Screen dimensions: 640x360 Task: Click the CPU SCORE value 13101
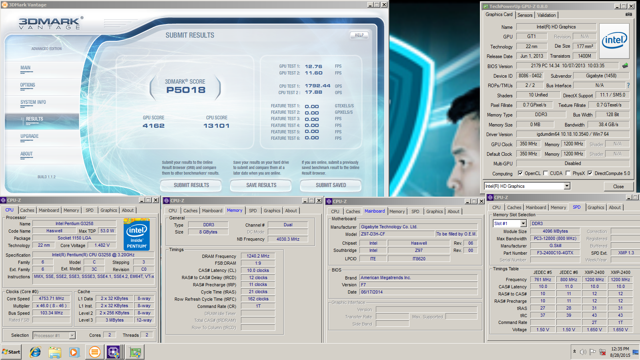coord(217,126)
